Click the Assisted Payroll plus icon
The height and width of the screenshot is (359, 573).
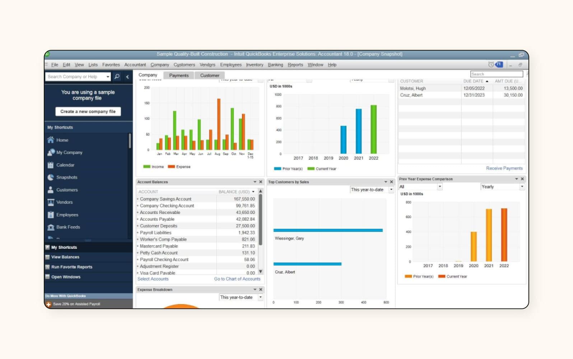tap(48, 304)
